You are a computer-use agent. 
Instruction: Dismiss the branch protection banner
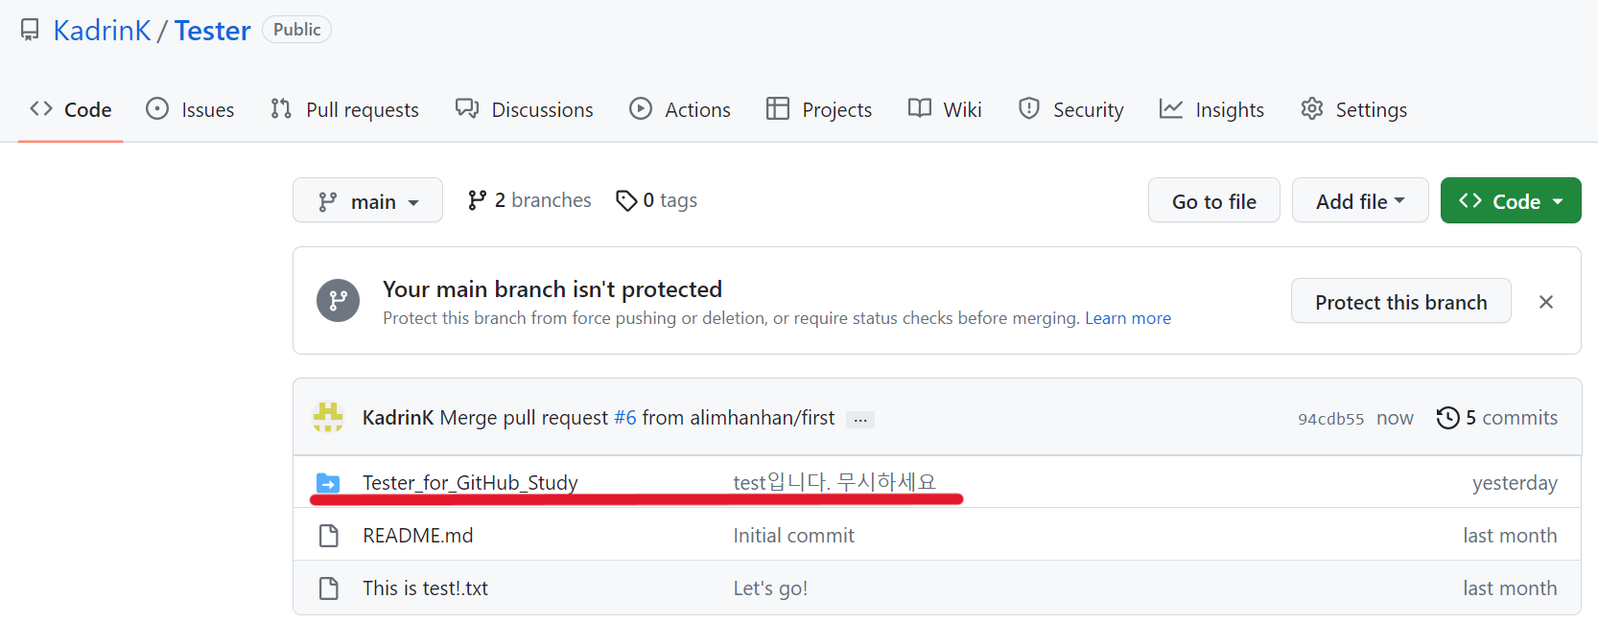(1545, 302)
